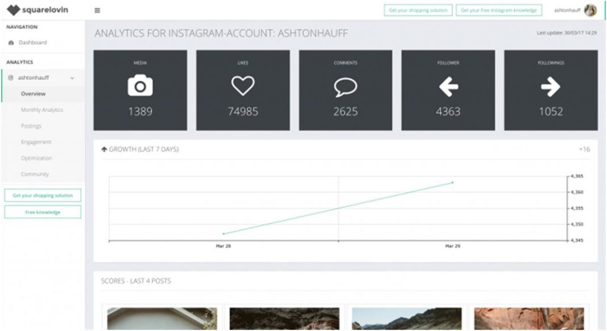Select the ashtonhauff account in the sidebar
This screenshot has height=331, width=607.
(33, 78)
